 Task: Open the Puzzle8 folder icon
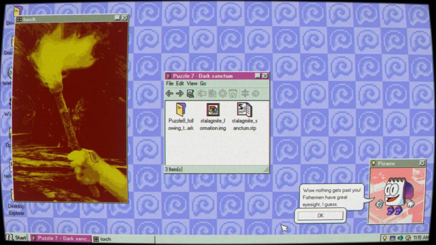click(181, 117)
